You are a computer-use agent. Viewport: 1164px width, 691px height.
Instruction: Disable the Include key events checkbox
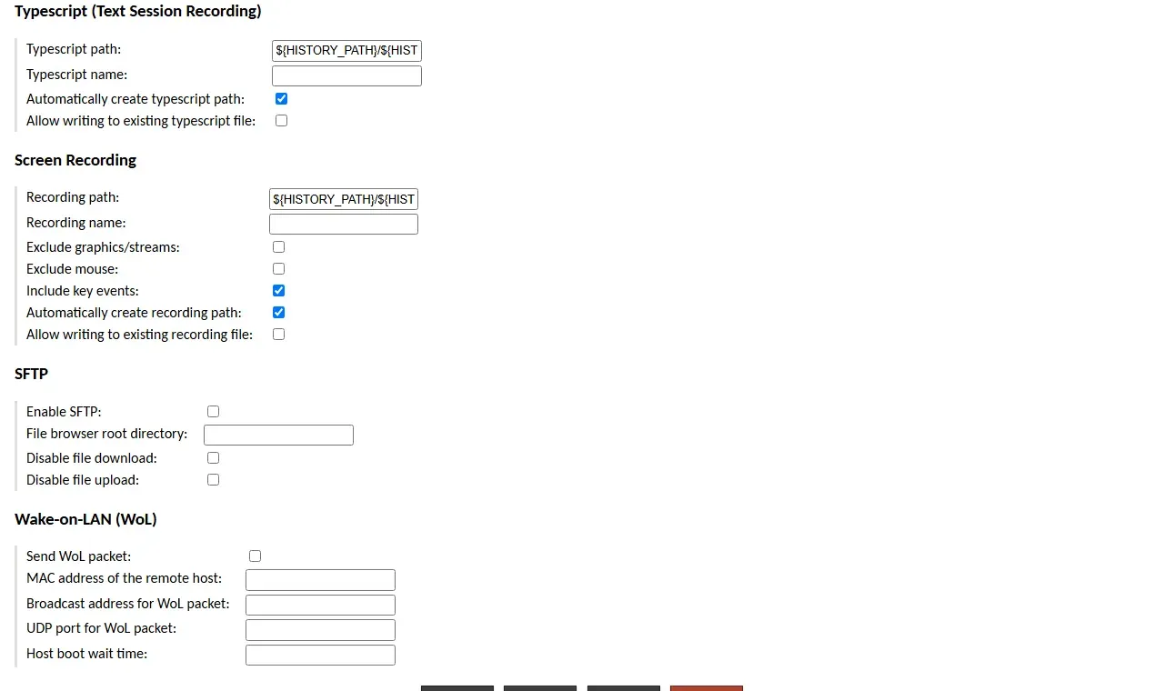(x=278, y=291)
